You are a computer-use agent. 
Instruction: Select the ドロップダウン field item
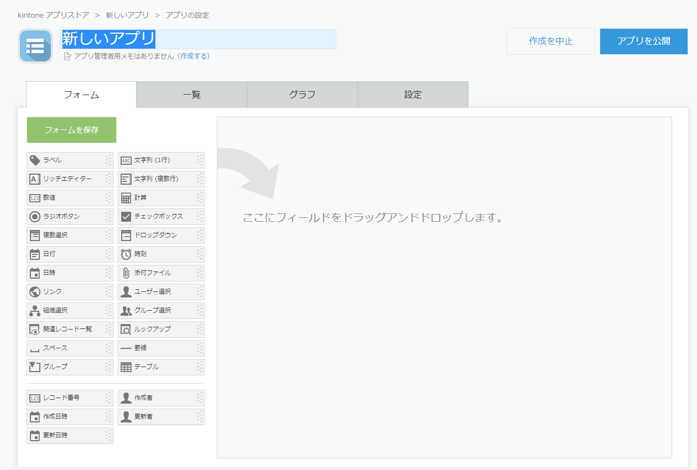[160, 236]
